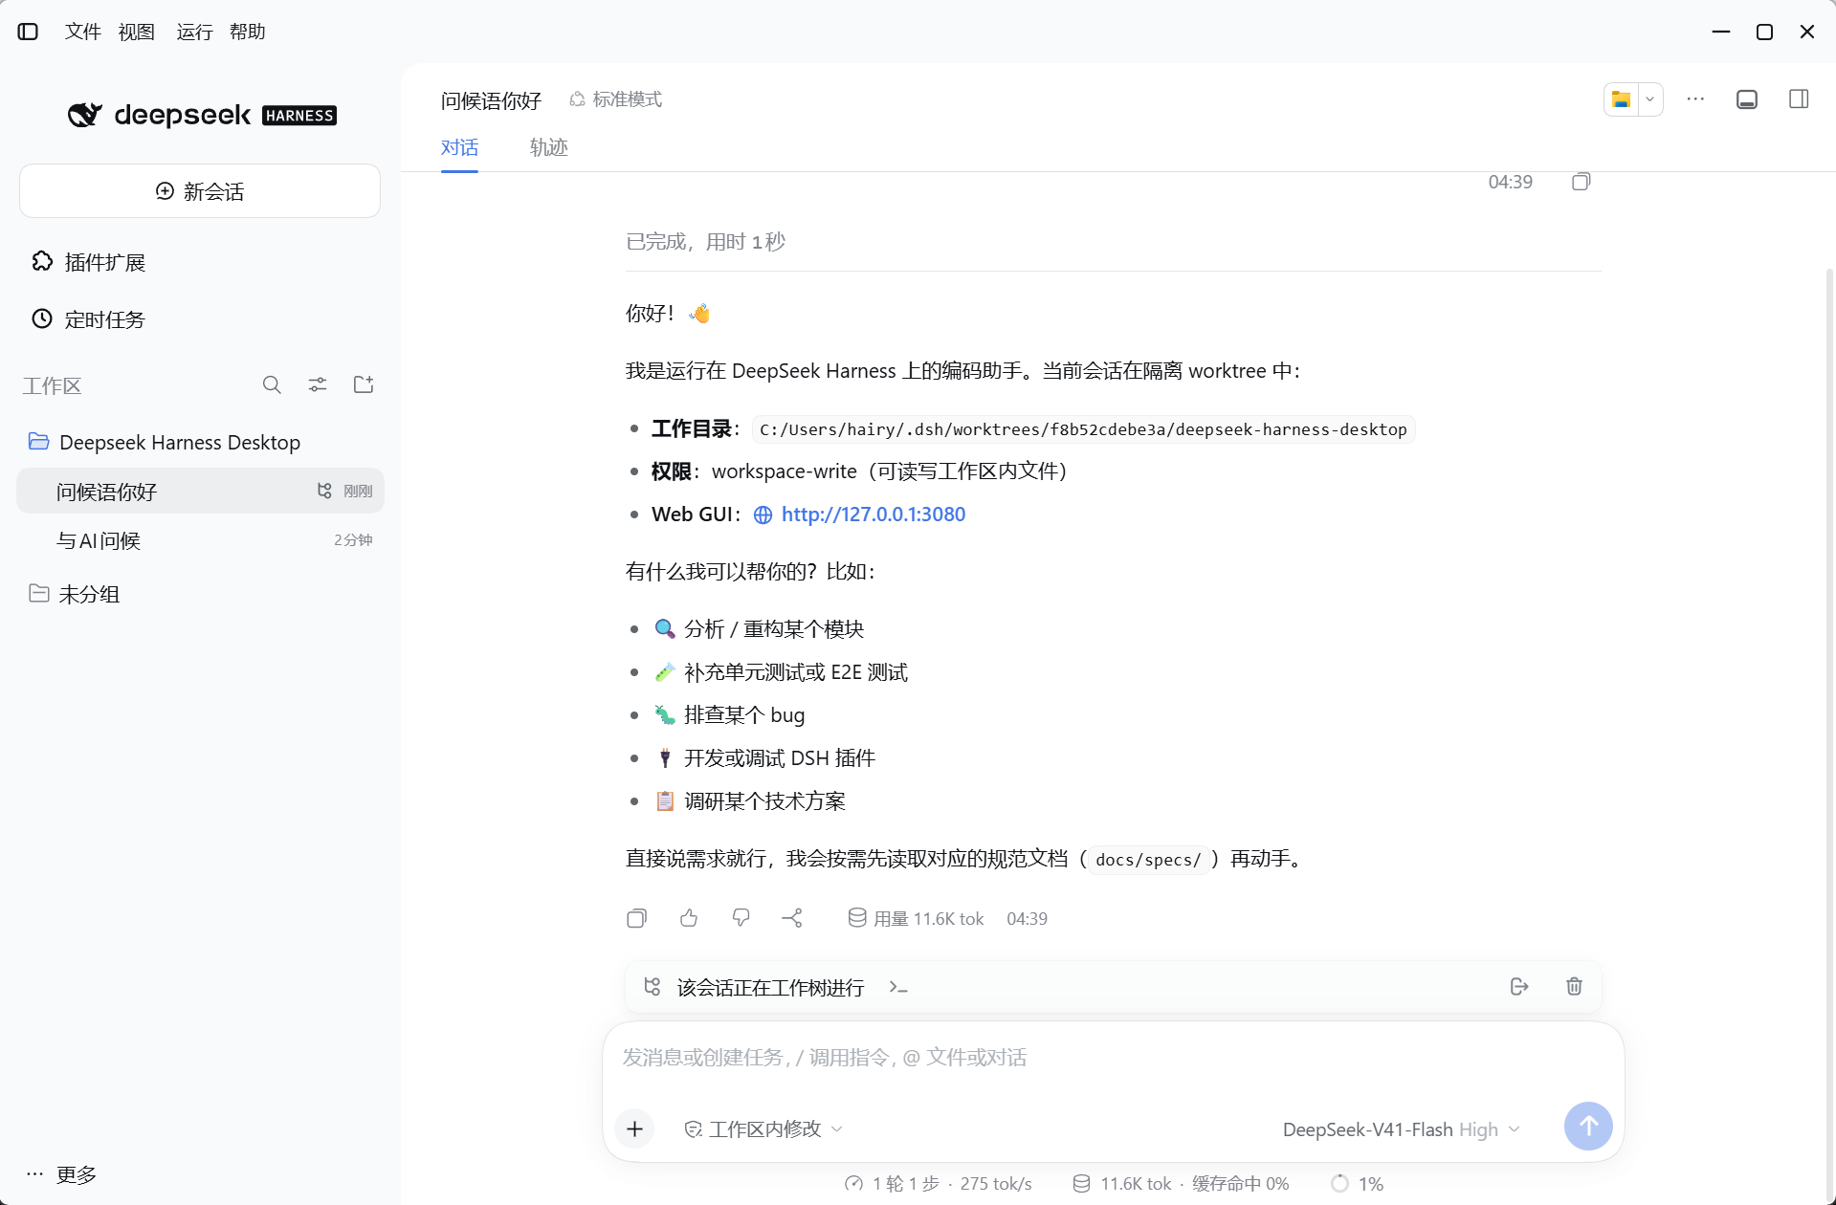Open project folder in explorer
The height and width of the screenshot is (1205, 1836).
1621,99
